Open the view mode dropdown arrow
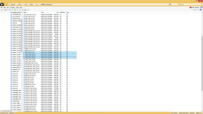The width and height of the screenshot is (203, 114). [196, 10]
